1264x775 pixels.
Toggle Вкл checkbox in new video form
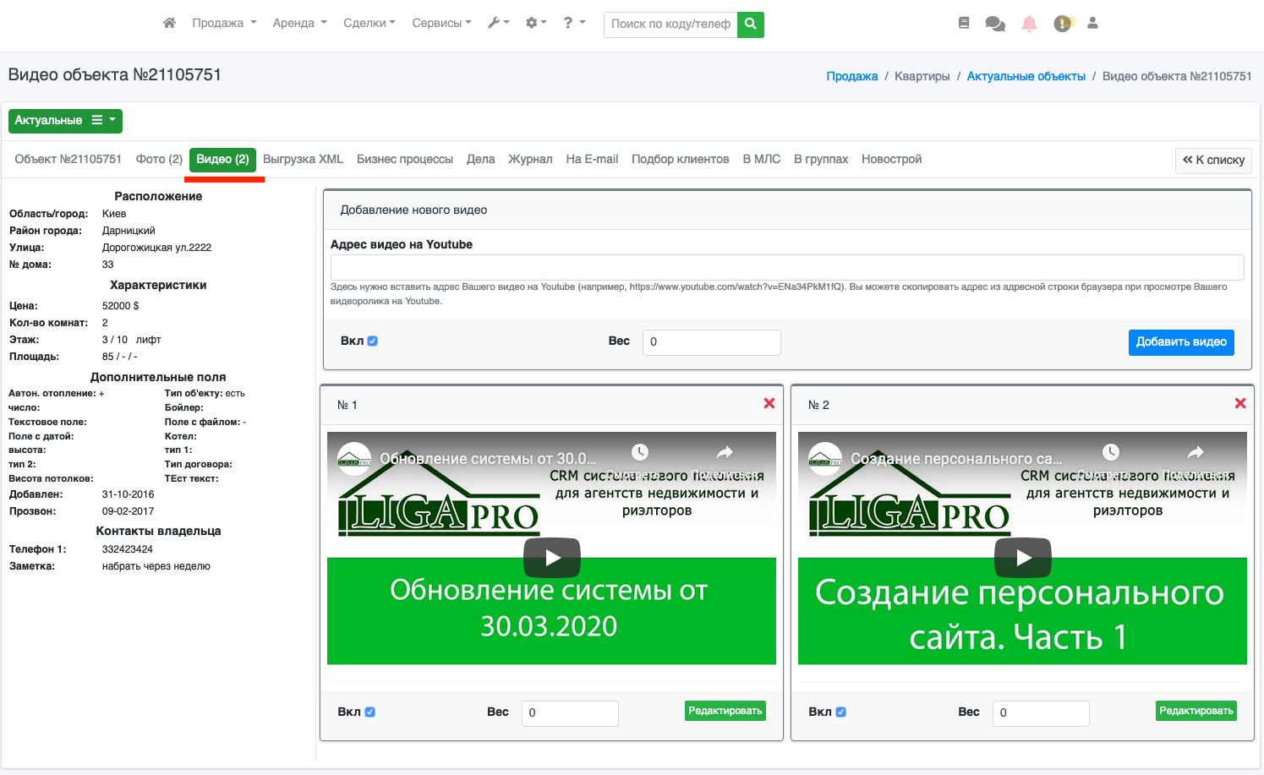[373, 341]
